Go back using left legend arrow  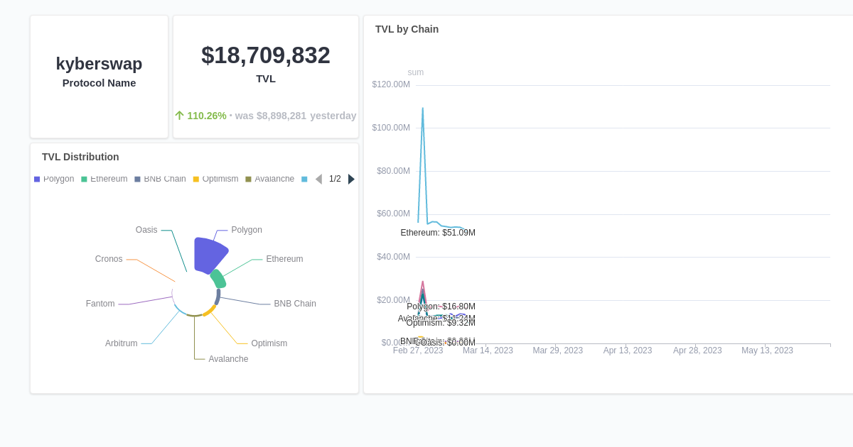point(318,179)
